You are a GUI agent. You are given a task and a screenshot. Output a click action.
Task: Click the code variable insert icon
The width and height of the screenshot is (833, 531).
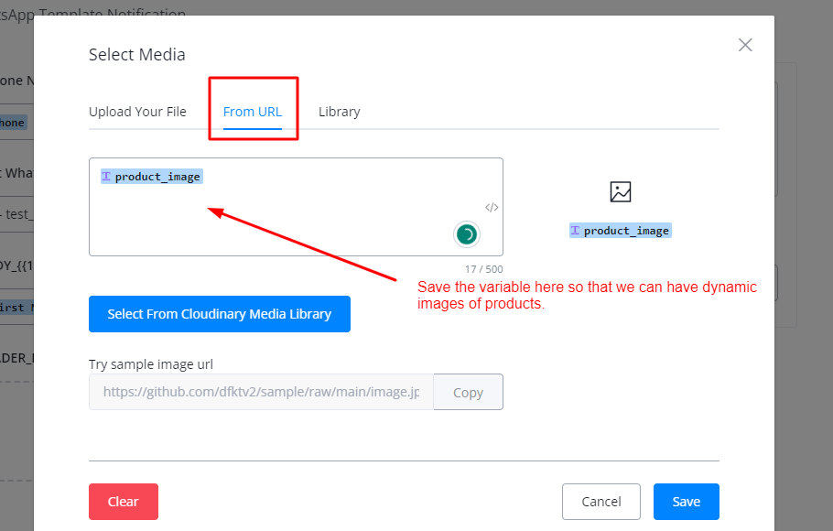click(492, 207)
